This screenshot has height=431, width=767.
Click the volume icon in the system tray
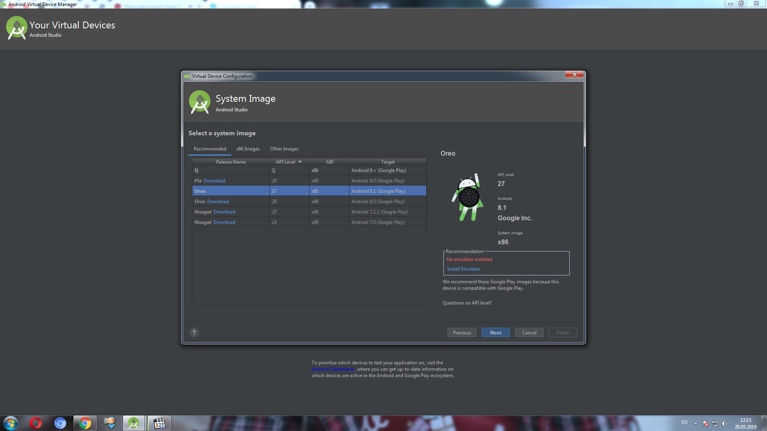point(725,423)
